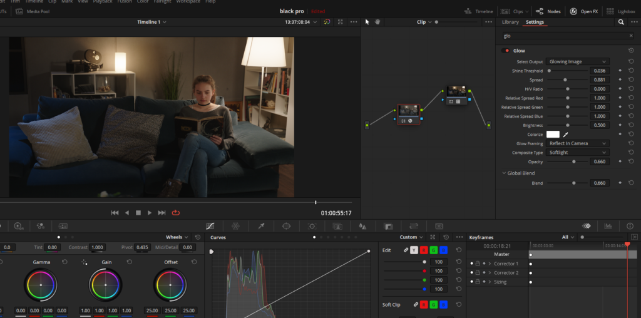Open the Blur palette
The image size is (641, 318).
pos(362,225)
